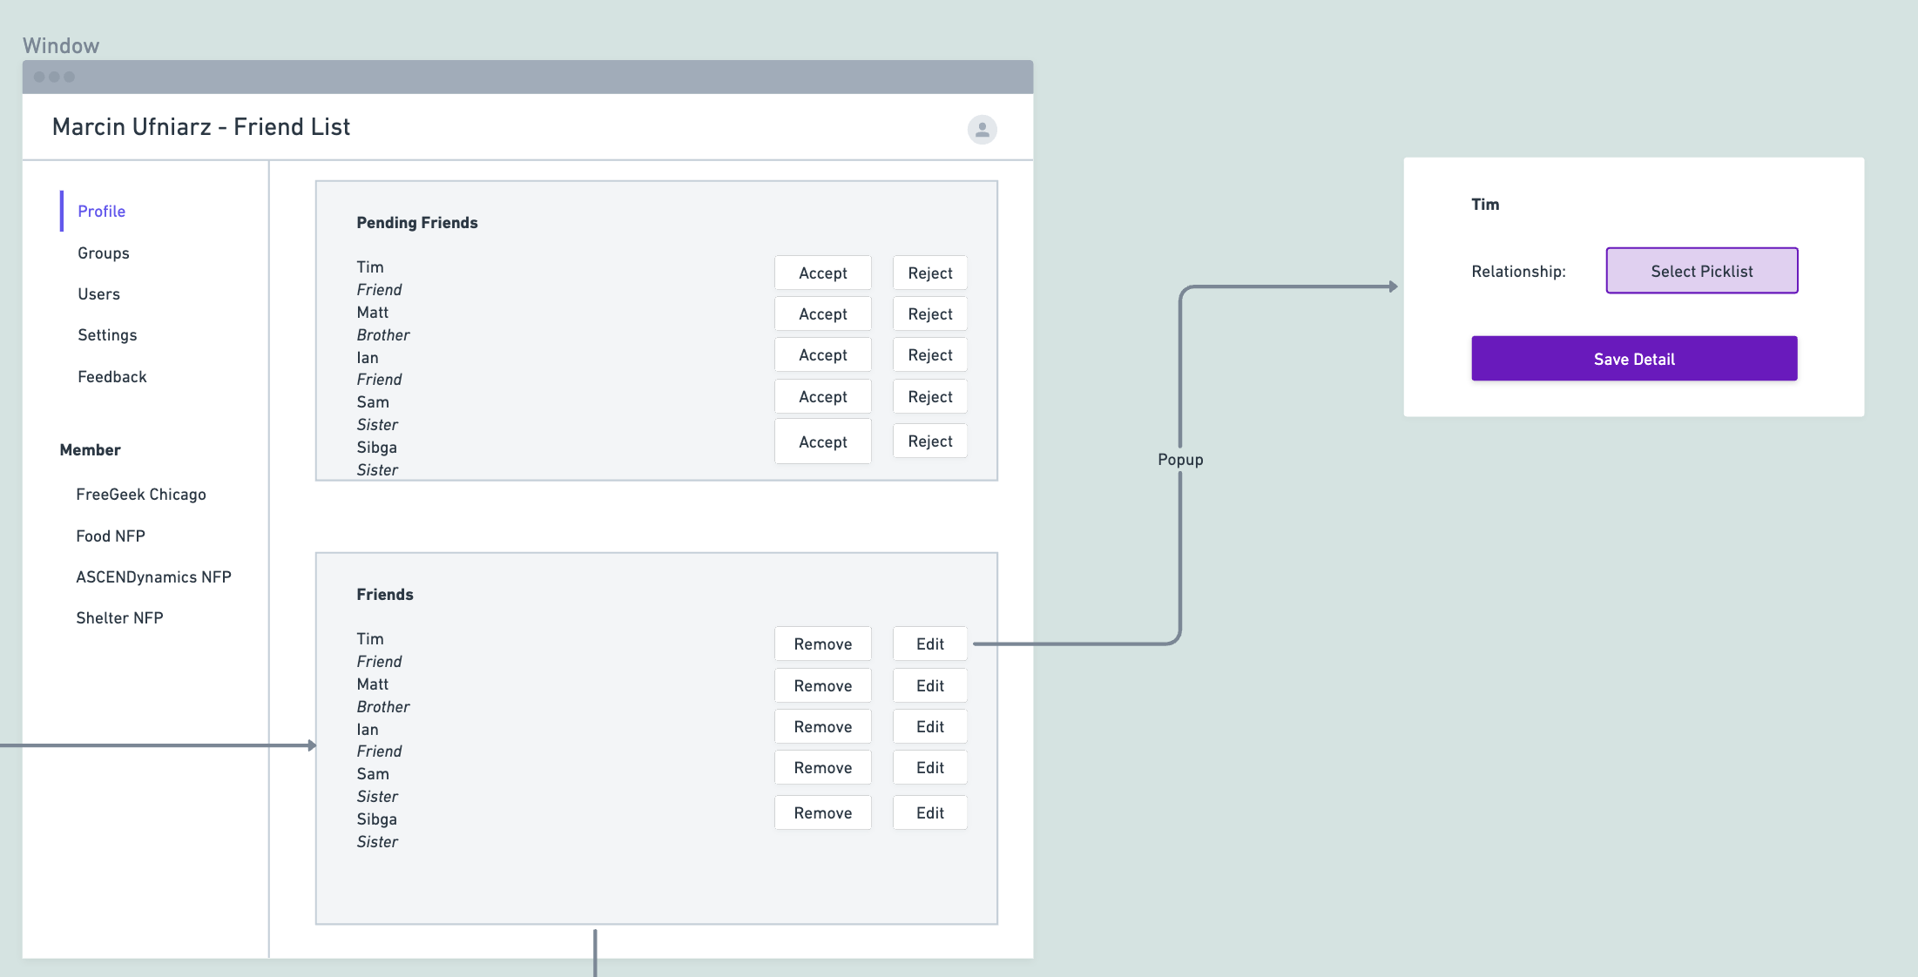Screen dimensions: 1918x977
Task: Open the Food NFP member page
Action: (x=111, y=536)
